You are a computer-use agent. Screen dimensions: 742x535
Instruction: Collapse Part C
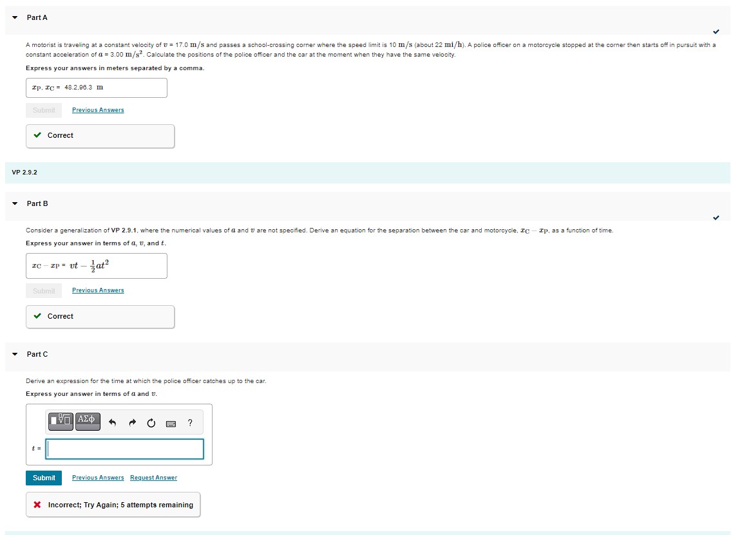point(14,354)
